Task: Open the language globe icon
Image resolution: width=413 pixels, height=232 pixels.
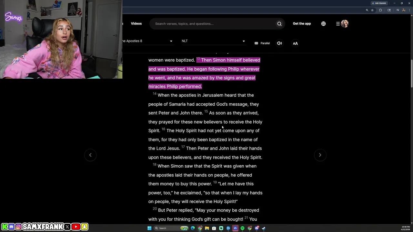Action: [x=323, y=24]
